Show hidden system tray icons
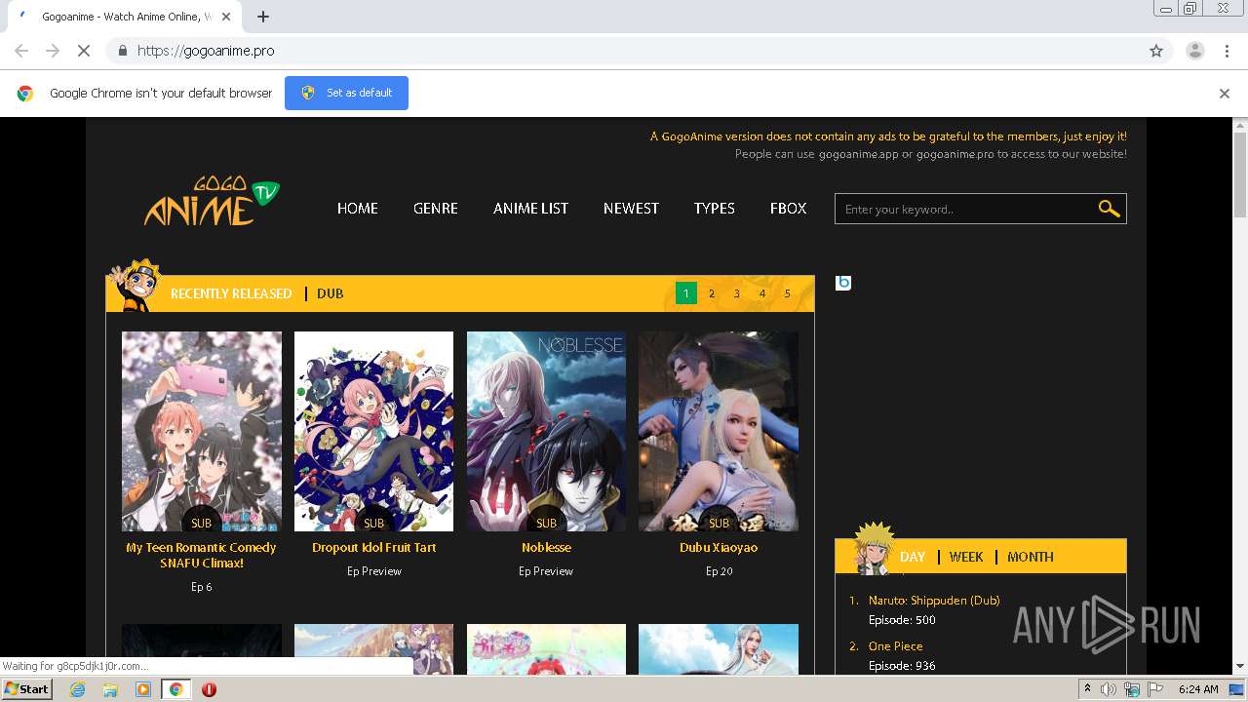 [1087, 689]
